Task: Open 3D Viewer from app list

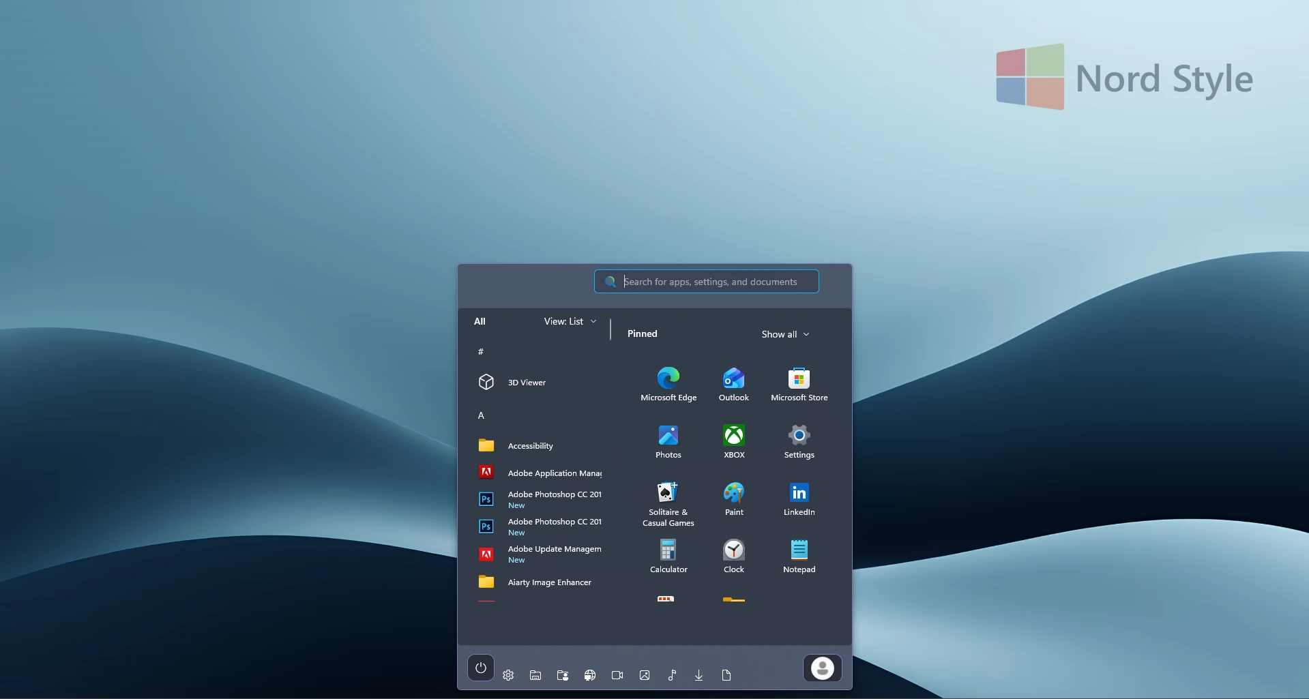Action: pyautogui.click(x=538, y=382)
